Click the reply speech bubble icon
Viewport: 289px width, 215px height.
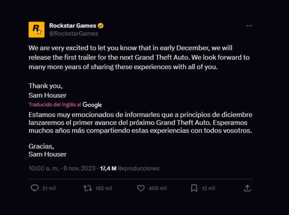tap(35, 188)
